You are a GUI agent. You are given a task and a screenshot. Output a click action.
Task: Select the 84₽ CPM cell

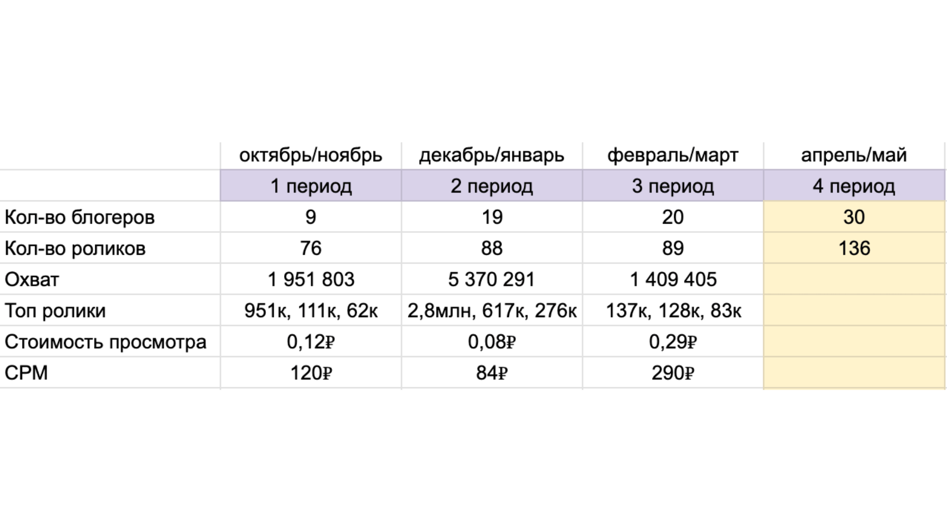[492, 373]
